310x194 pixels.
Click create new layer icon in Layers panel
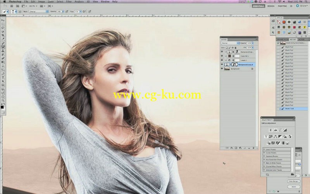tap(249, 148)
